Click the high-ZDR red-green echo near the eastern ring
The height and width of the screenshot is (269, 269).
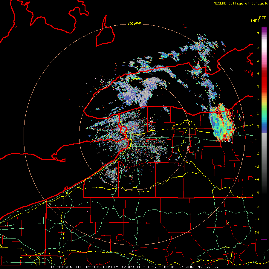point(222,123)
